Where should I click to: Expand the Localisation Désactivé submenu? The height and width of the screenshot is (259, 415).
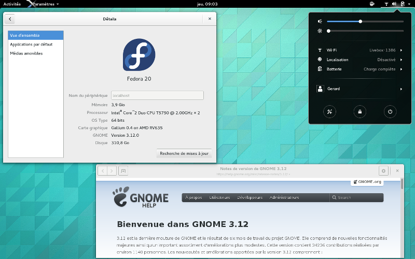[x=360, y=60]
